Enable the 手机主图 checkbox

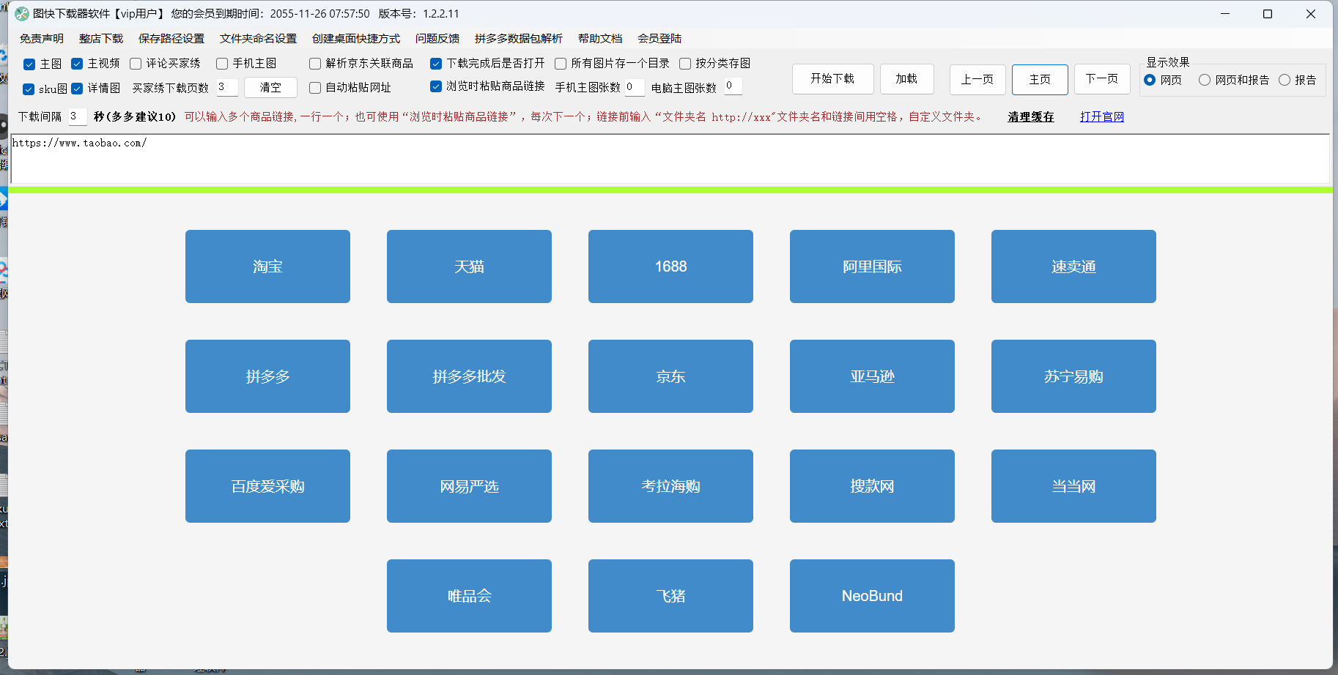222,64
